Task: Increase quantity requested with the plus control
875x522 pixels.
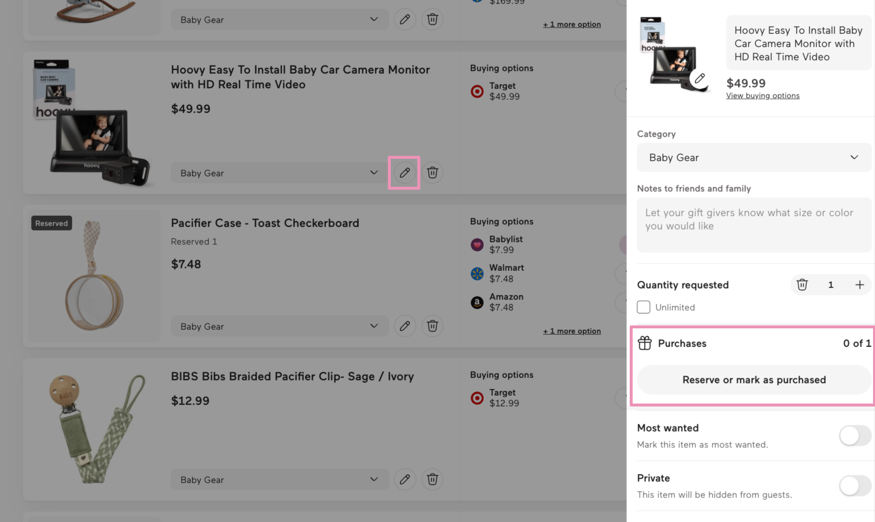Action: (859, 285)
